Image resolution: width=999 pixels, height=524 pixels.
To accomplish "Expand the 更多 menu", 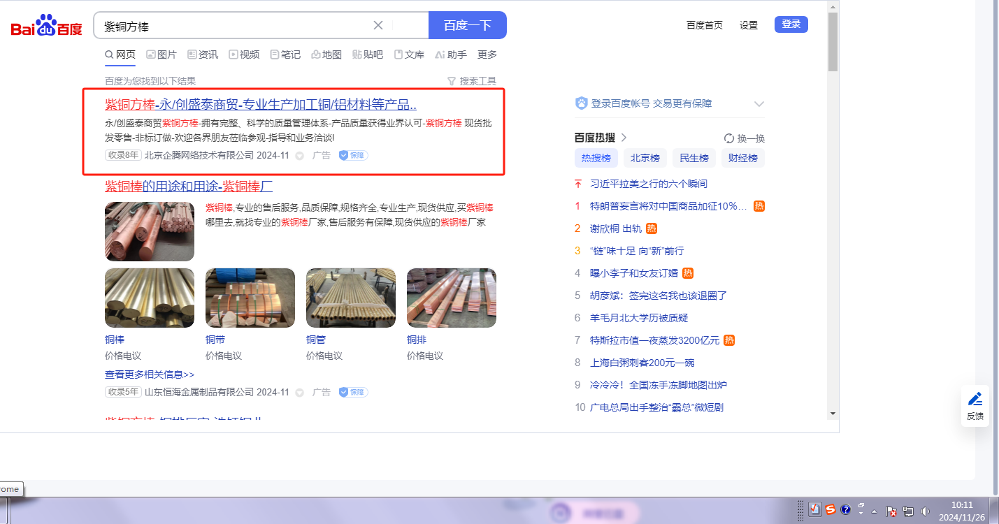I will (x=487, y=54).
